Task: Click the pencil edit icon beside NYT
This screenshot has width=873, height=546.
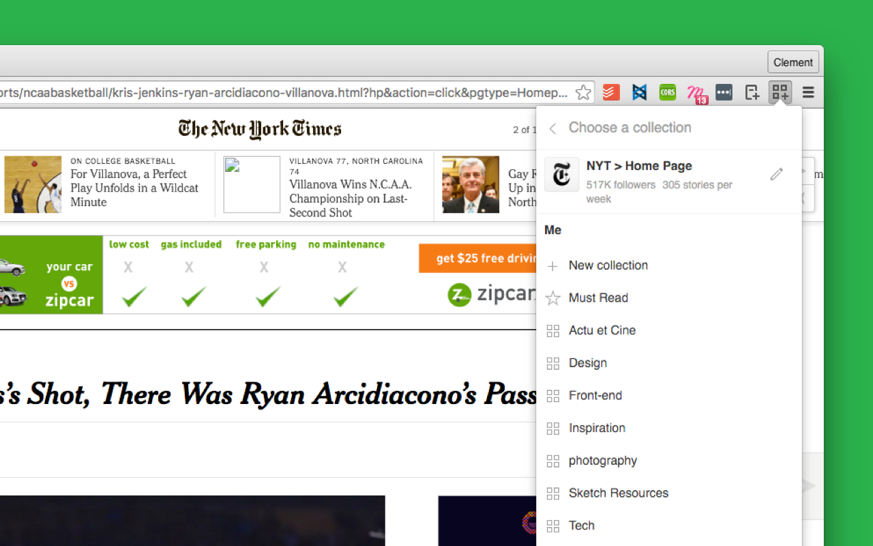Action: pyautogui.click(x=776, y=174)
